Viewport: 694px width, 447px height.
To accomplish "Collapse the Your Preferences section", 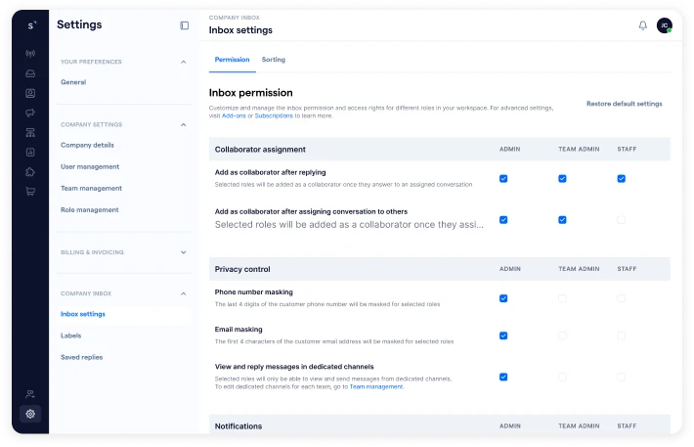I will (x=183, y=62).
